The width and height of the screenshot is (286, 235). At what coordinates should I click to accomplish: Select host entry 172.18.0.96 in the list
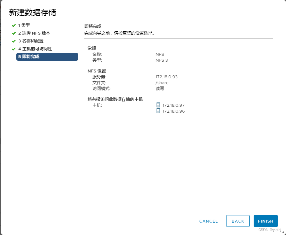(174, 111)
